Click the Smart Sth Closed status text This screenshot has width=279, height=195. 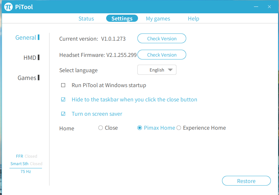26,163
